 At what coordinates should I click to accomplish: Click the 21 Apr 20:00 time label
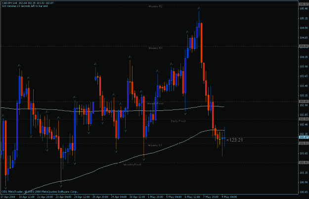45,197
